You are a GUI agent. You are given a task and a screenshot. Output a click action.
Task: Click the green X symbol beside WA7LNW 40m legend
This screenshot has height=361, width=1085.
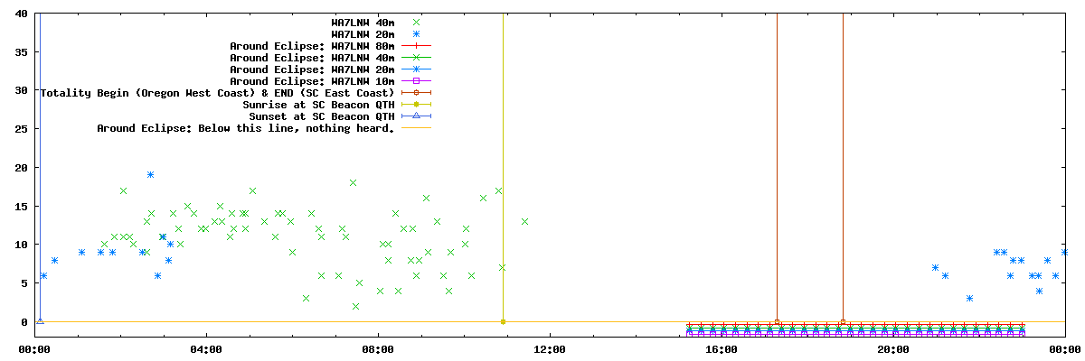click(x=416, y=22)
